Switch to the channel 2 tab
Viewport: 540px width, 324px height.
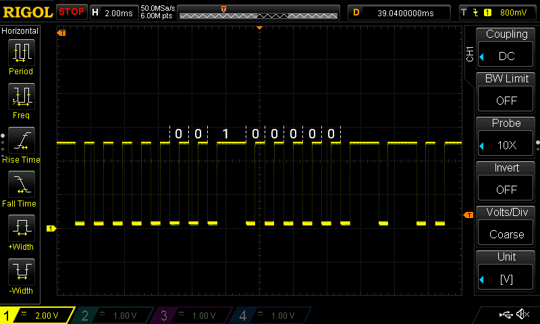115,315
